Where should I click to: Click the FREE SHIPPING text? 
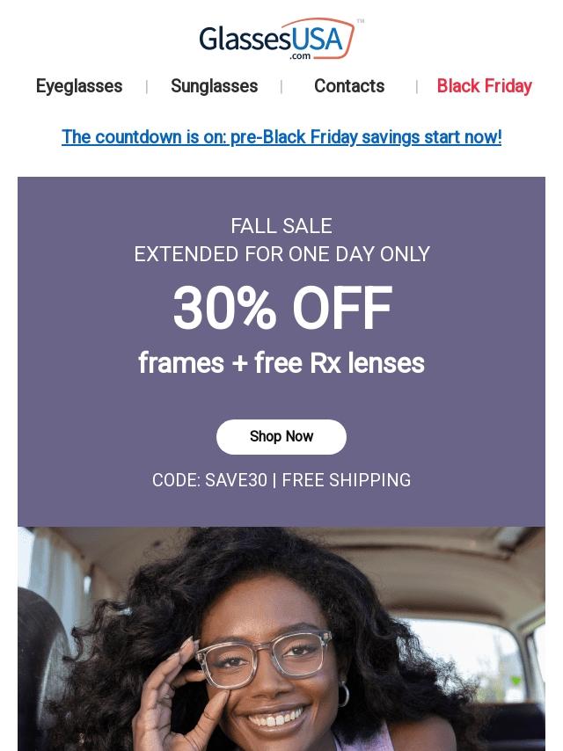click(347, 480)
